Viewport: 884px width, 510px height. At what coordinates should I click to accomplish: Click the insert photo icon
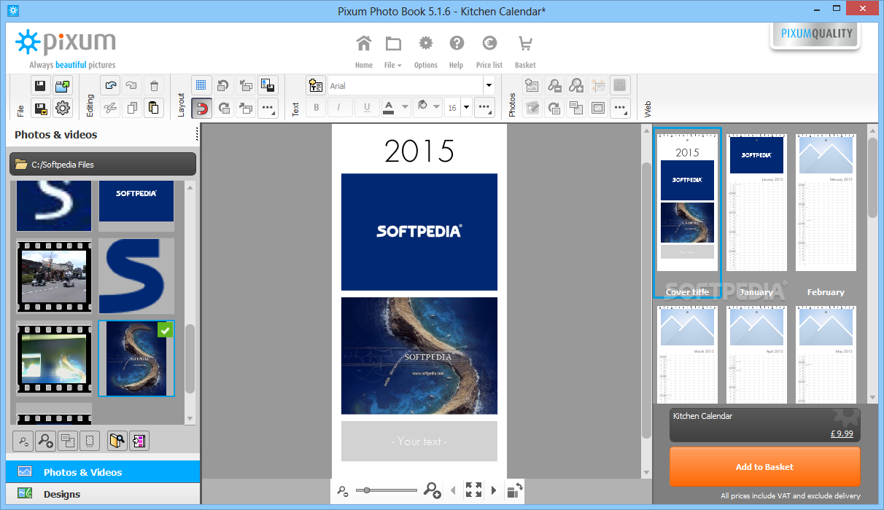[x=532, y=85]
